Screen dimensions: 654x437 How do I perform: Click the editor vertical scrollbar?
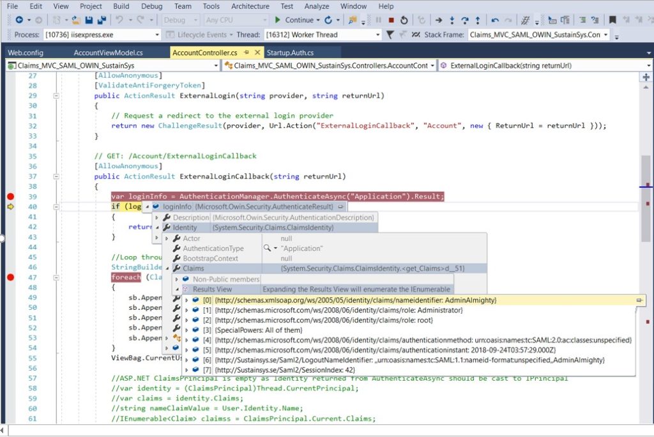[x=645, y=192]
